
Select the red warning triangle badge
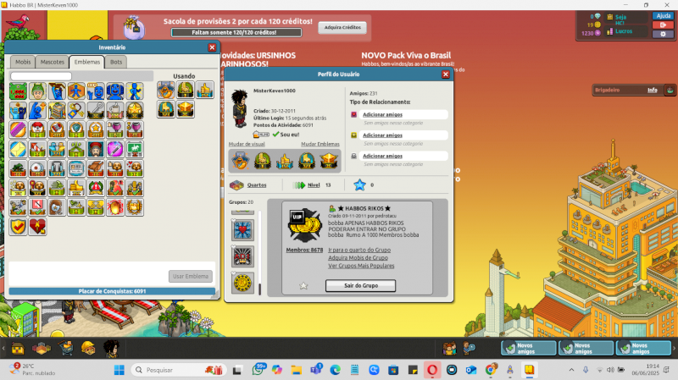[96, 188]
